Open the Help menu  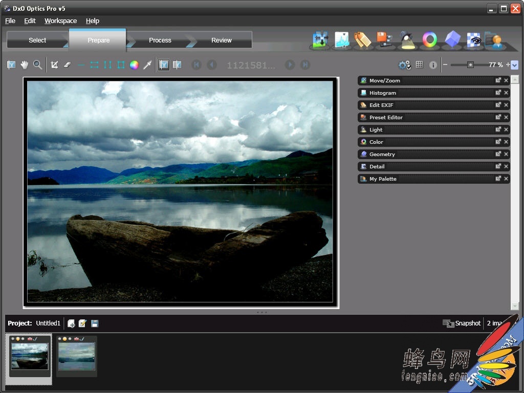point(92,20)
